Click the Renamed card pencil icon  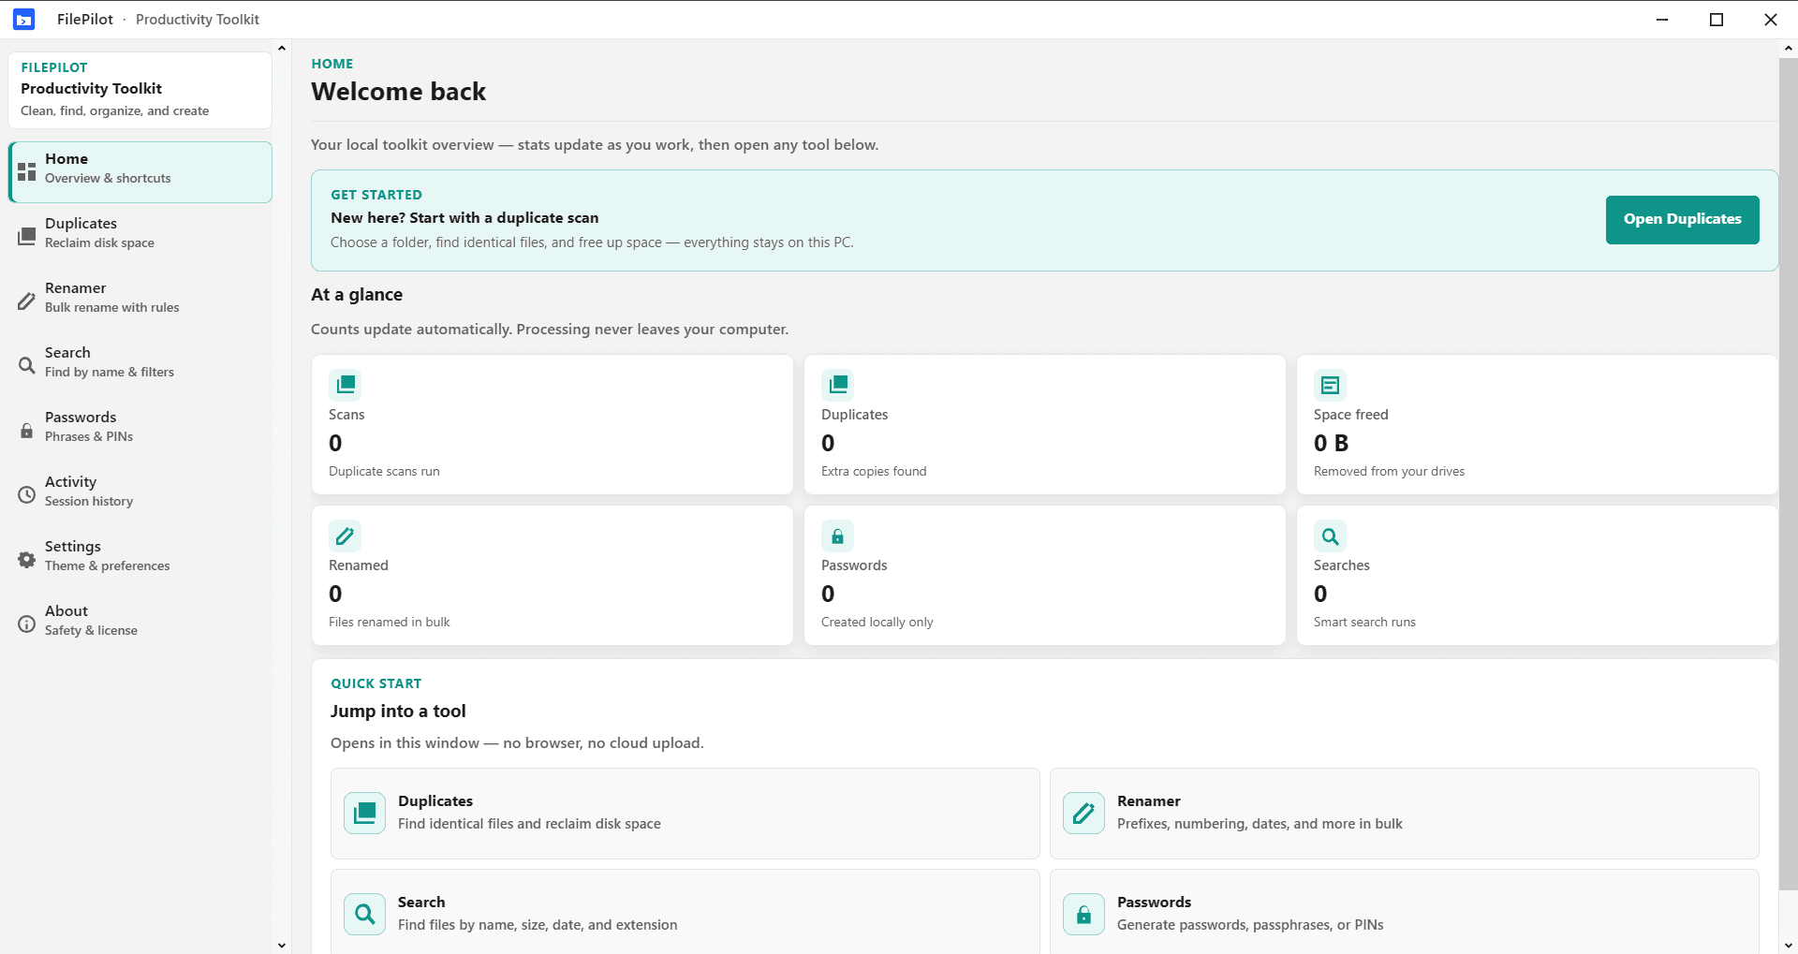[x=346, y=536]
